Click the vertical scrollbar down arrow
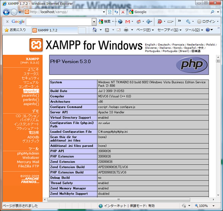Viewport: 223px width, 211px height. (x=218, y=195)
